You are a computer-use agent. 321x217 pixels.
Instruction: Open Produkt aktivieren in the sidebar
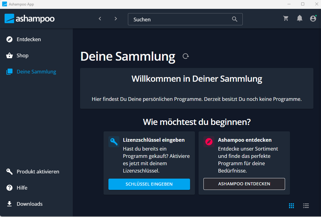[36, 172]
